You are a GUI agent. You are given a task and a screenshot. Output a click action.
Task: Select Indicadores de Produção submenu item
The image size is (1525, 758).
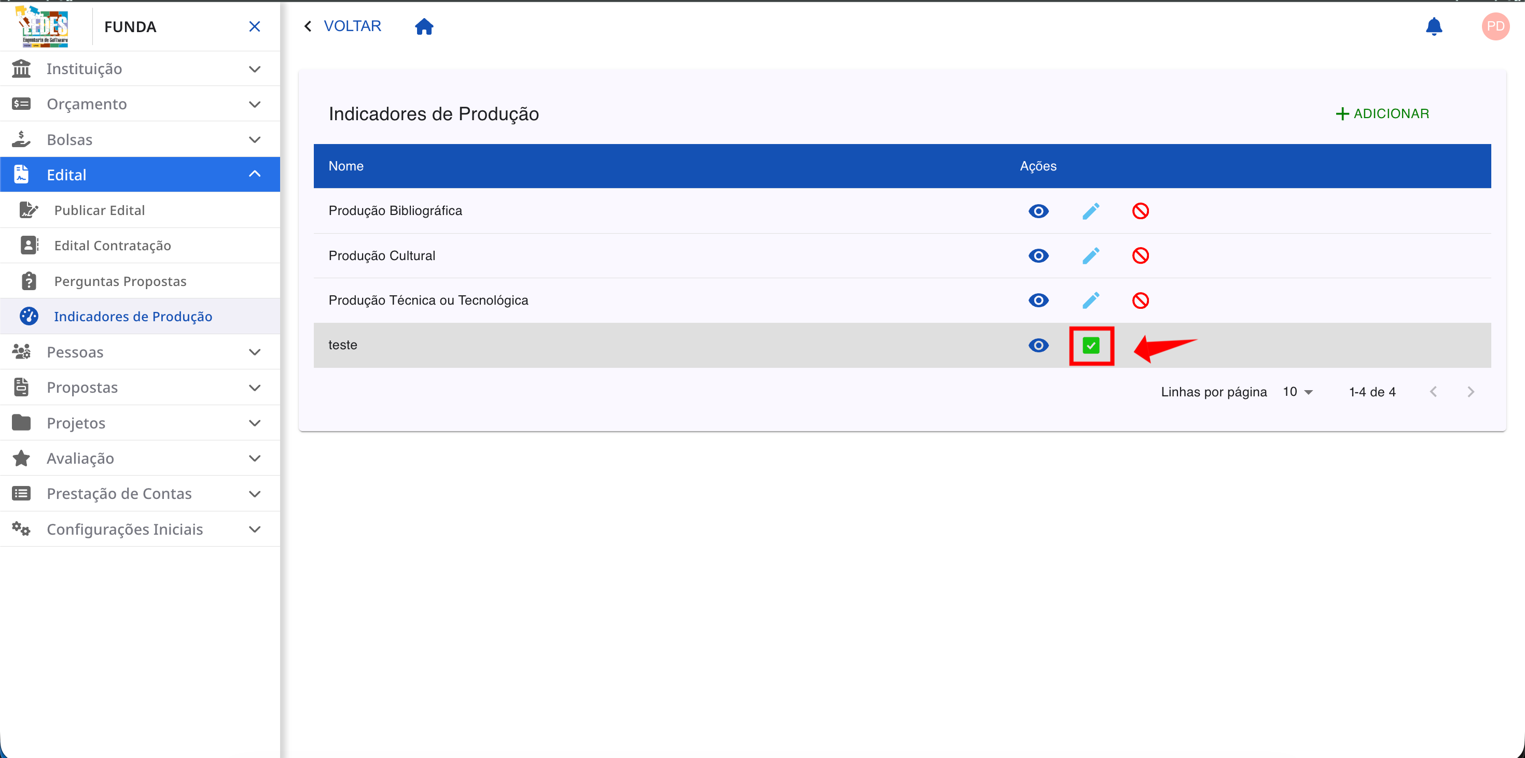(x=140, y=317)
